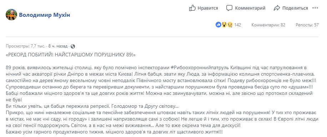Click the Просмотры: 7,7 тыс. counter
Viewport: 327px width, 137px height.
click(25, 46)
